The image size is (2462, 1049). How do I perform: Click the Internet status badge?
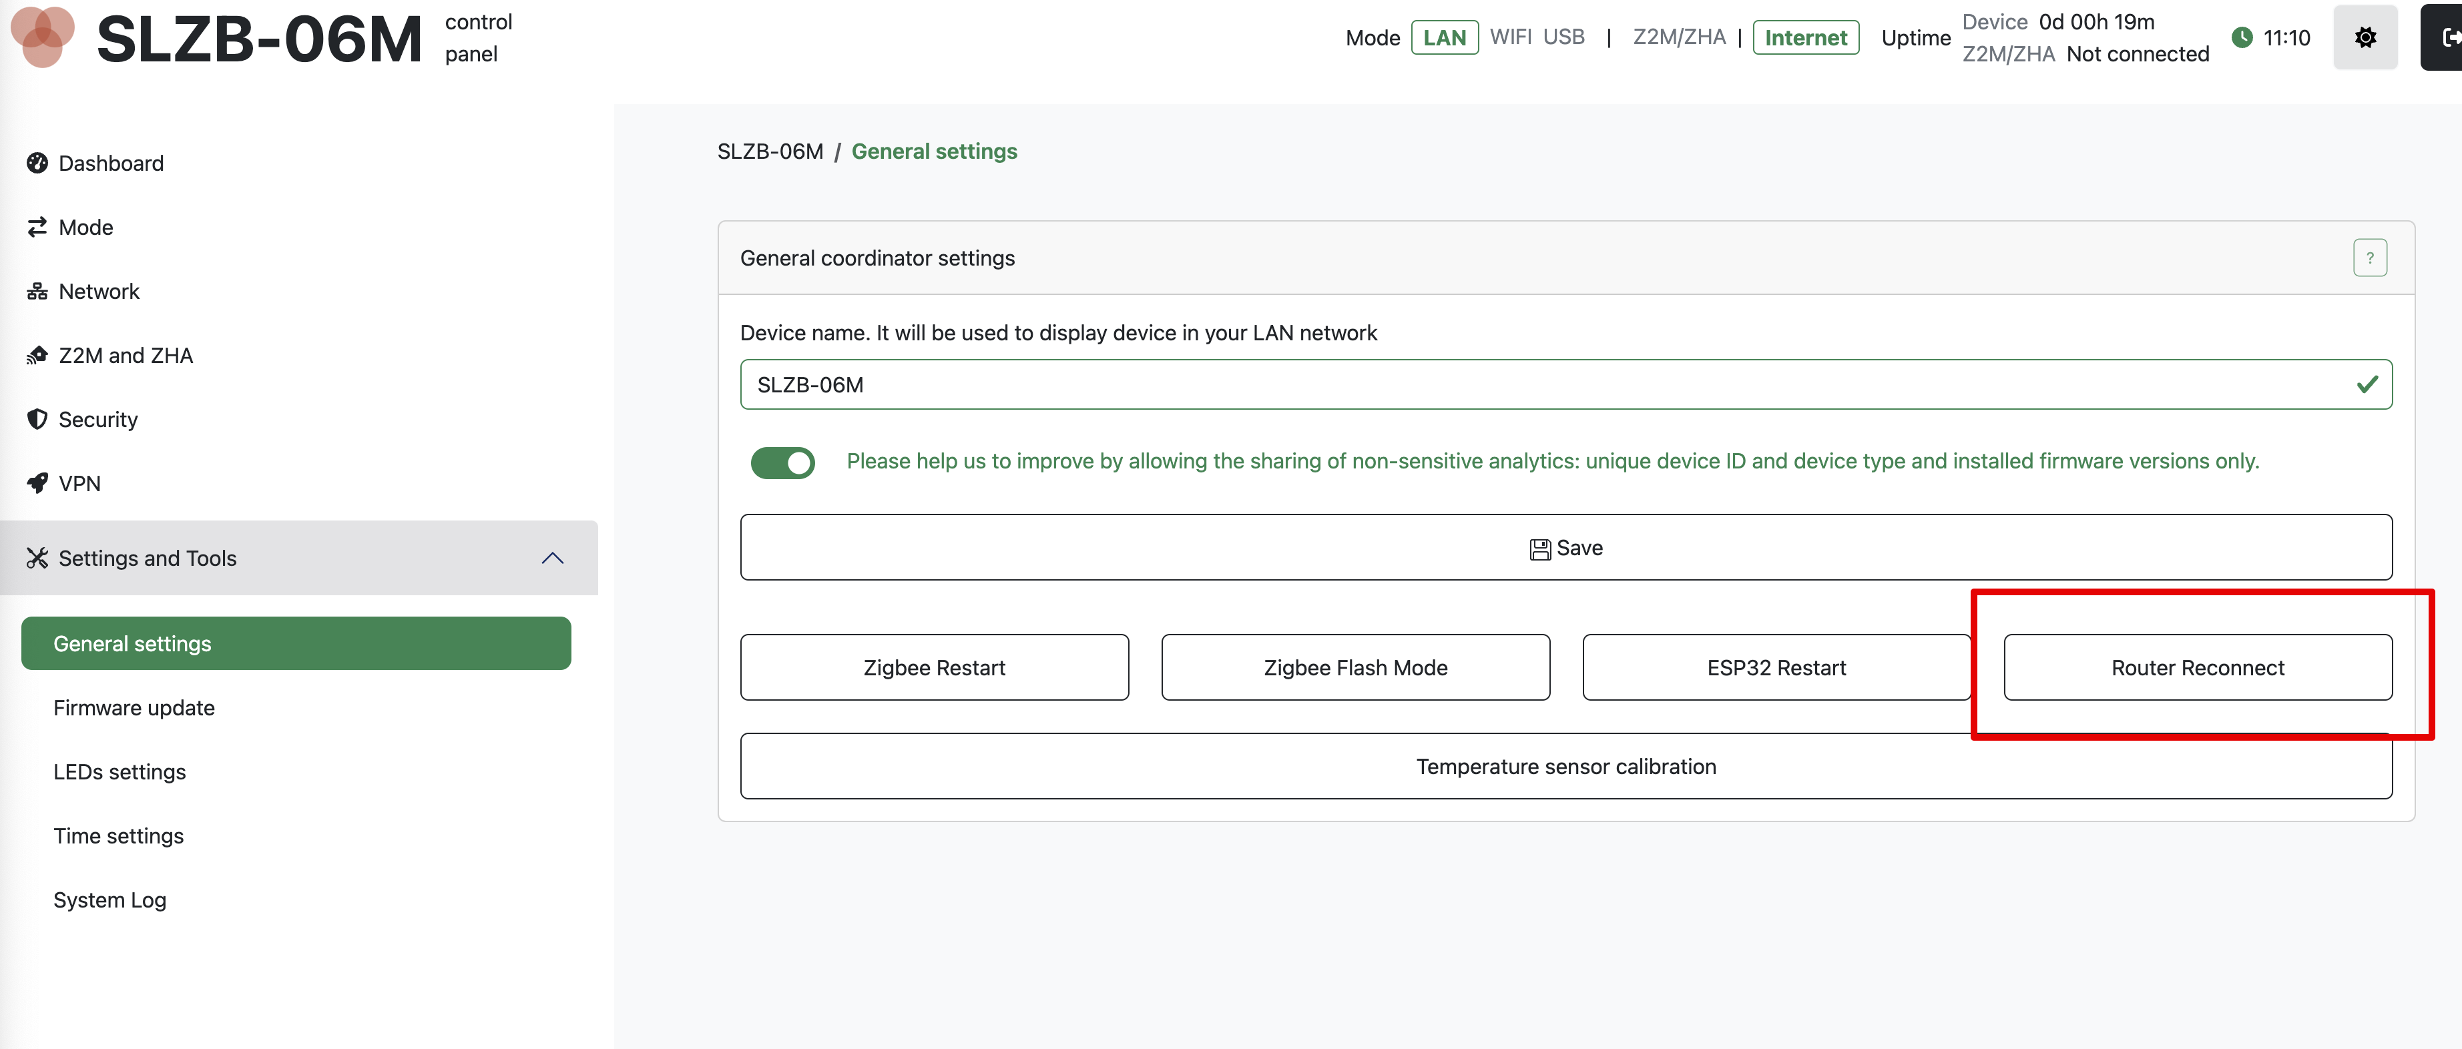[1805, 37]
